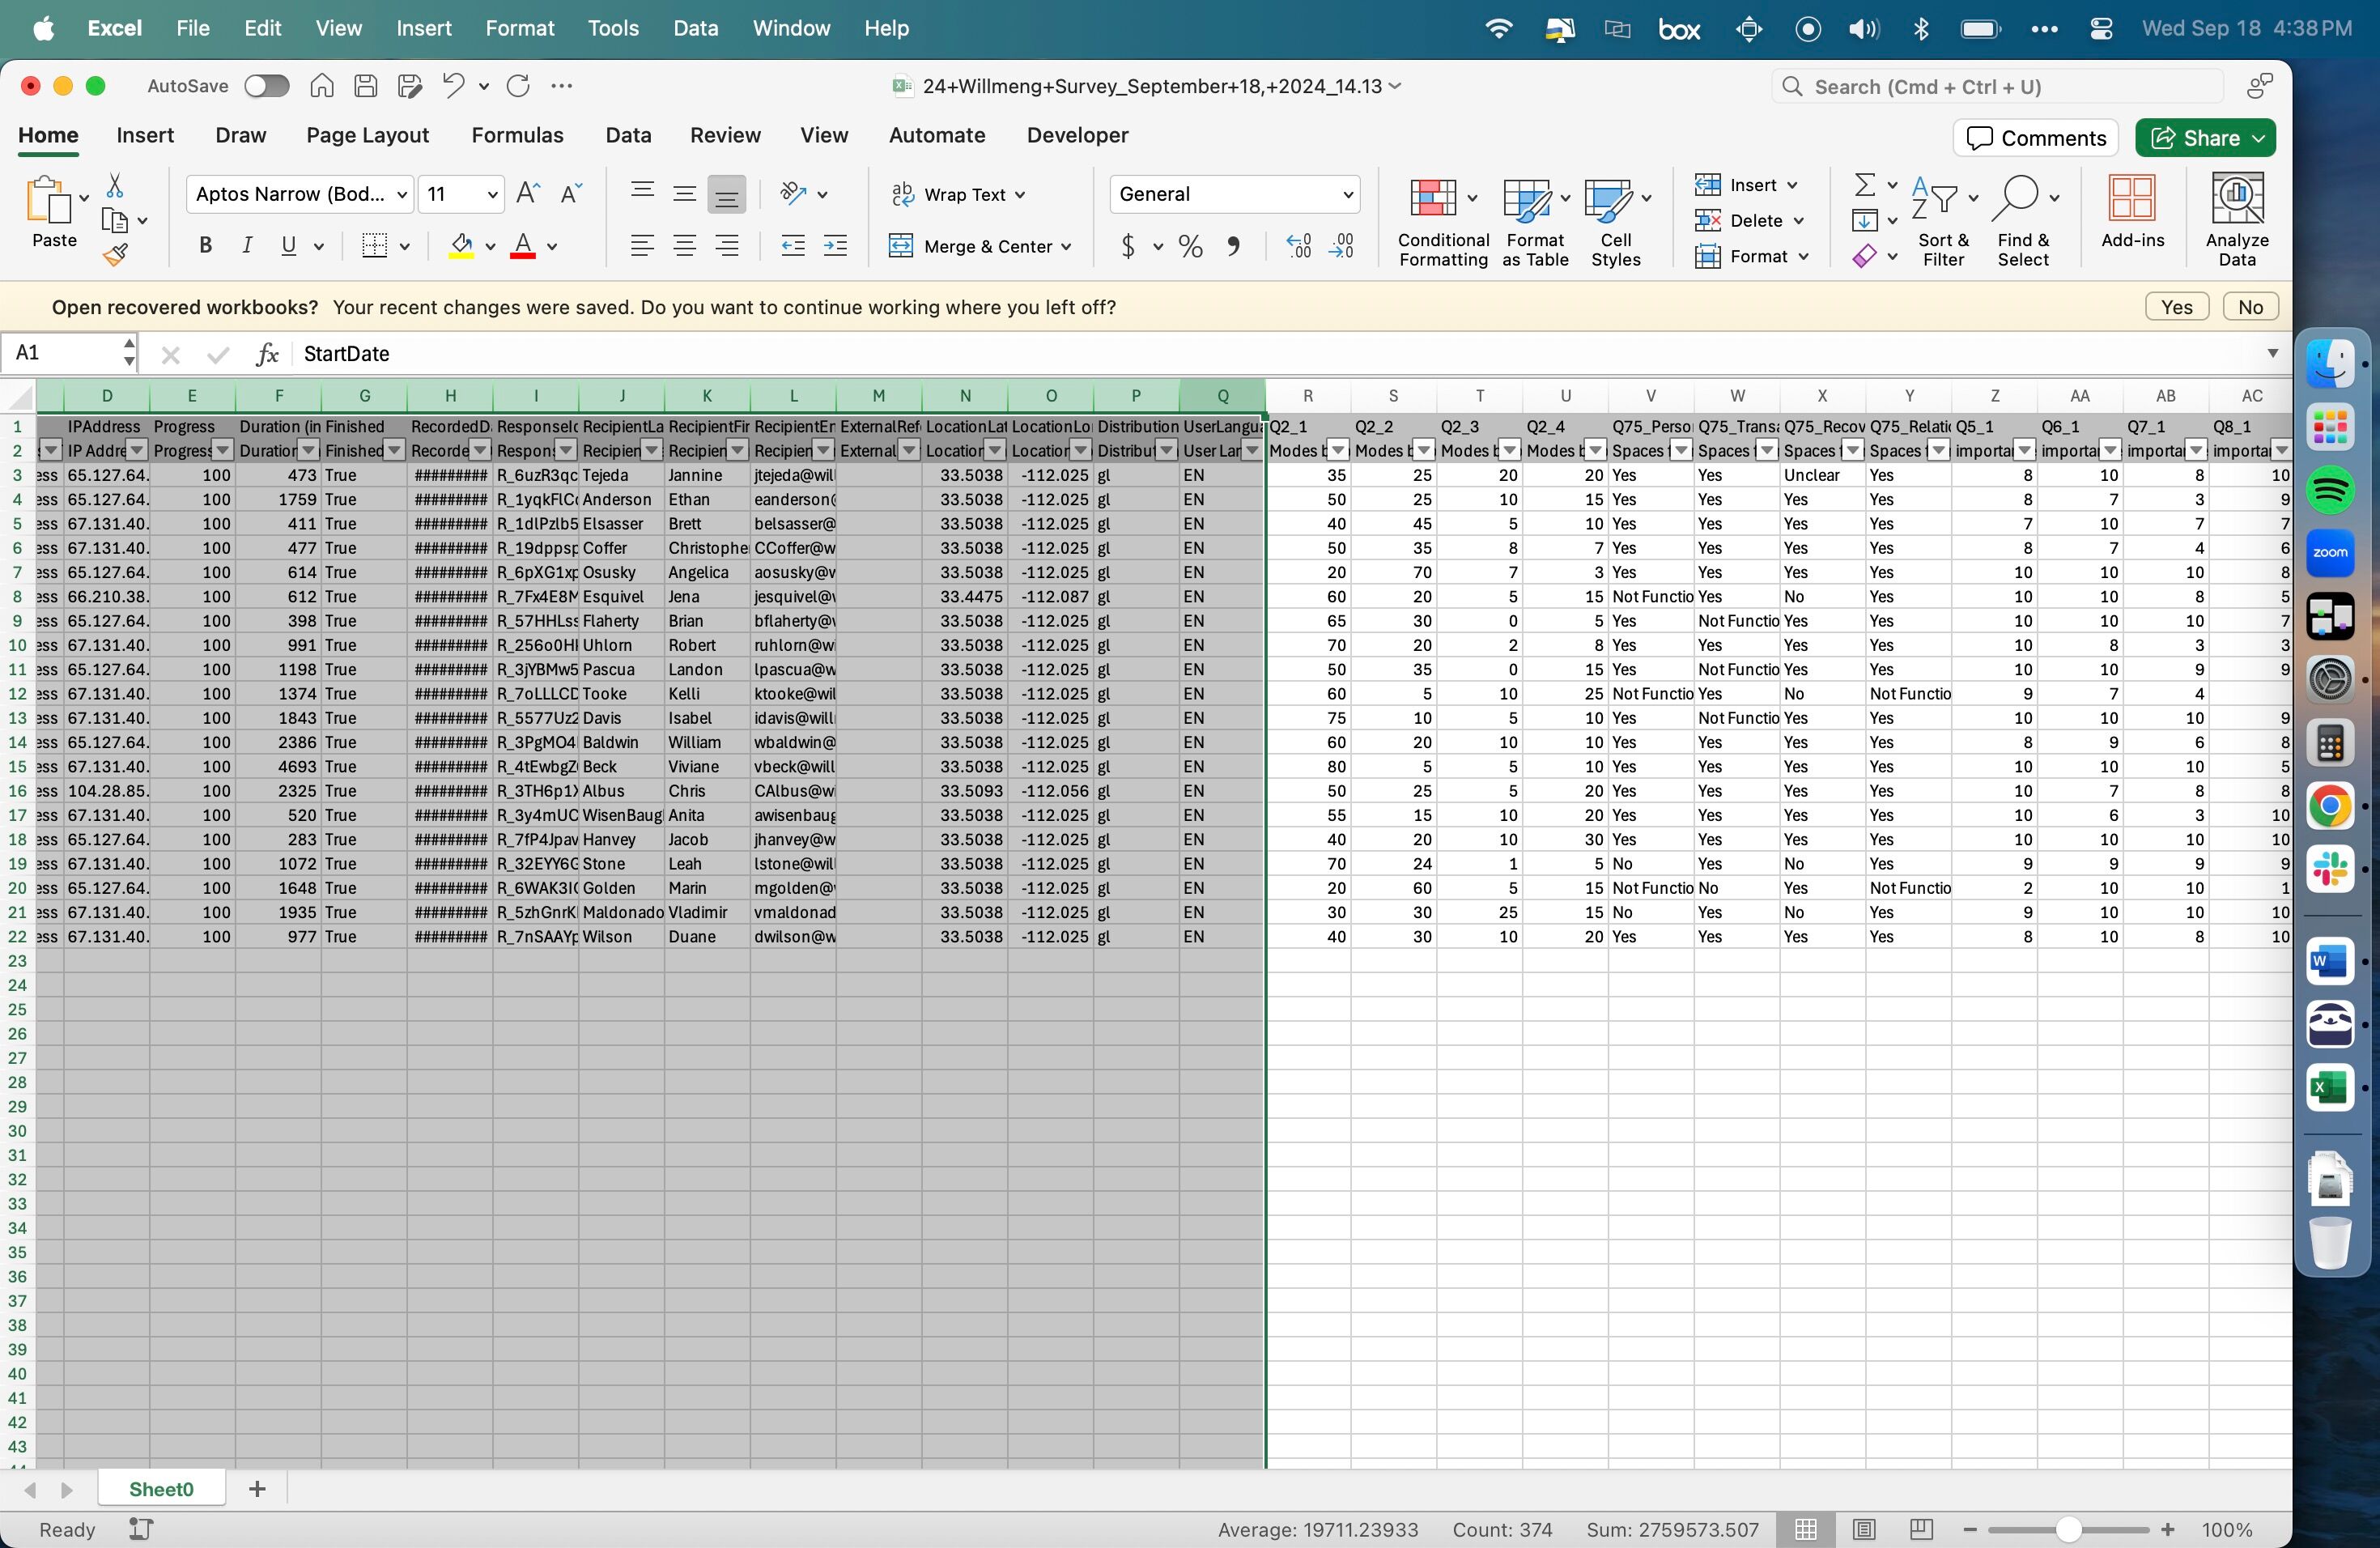
Task: Open the font size dropdown
Action: point(492,194)
